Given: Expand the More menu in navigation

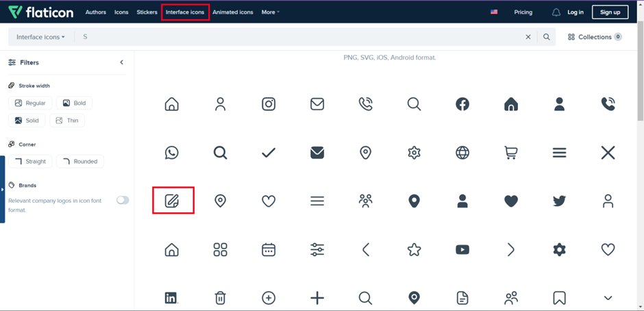Looking at the screenshot, I should coord(270,12).
